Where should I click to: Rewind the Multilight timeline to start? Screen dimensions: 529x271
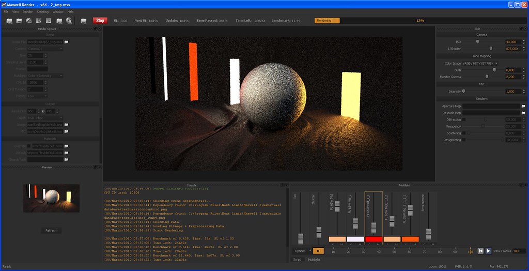pos(480,251)
